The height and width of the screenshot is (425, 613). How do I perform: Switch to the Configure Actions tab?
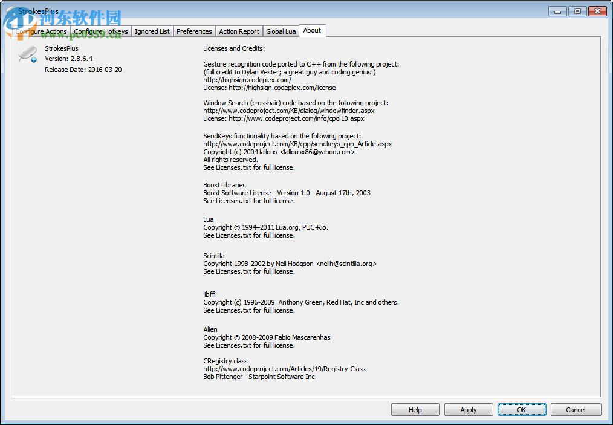41,31
